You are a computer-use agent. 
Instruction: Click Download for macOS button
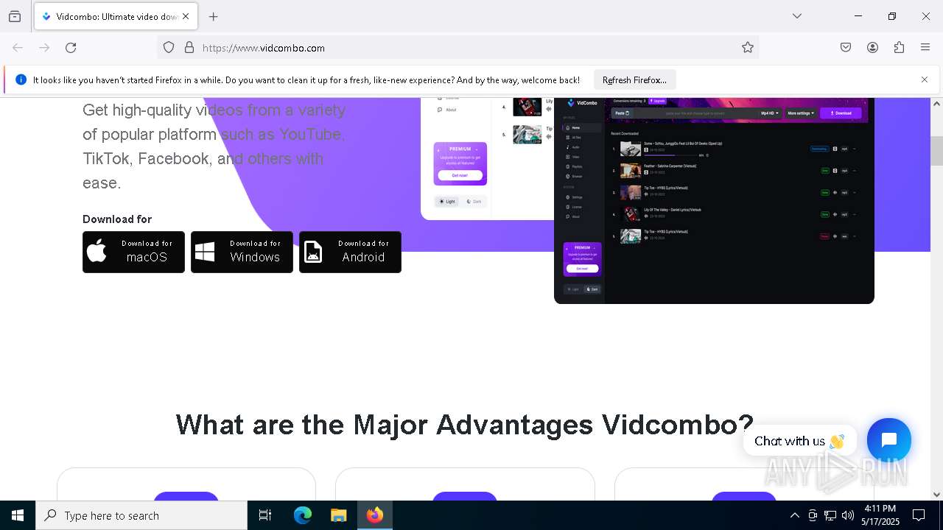pyautogui.click(x=133, y=252)
